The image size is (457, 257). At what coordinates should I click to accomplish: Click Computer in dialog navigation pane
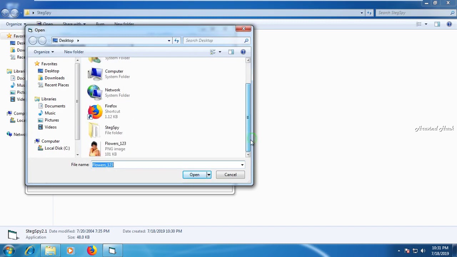50,141
